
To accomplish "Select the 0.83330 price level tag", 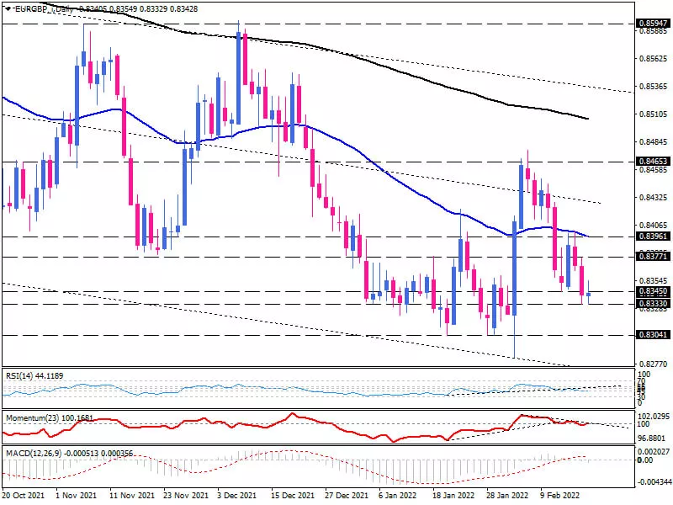I will (653, 303).
